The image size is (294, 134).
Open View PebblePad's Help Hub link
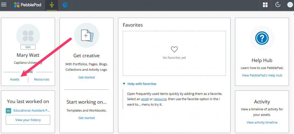pos(262,75)
